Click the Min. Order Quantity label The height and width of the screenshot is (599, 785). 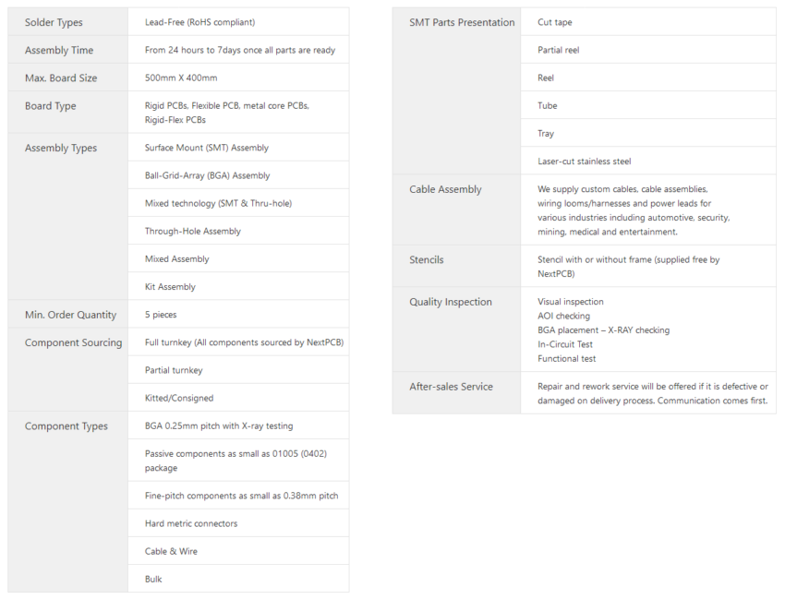[x=70, y=315]
